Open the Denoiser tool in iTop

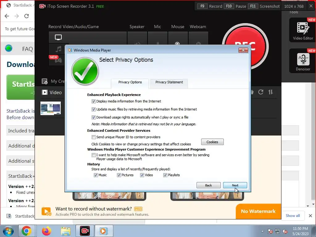pos(303,61)
